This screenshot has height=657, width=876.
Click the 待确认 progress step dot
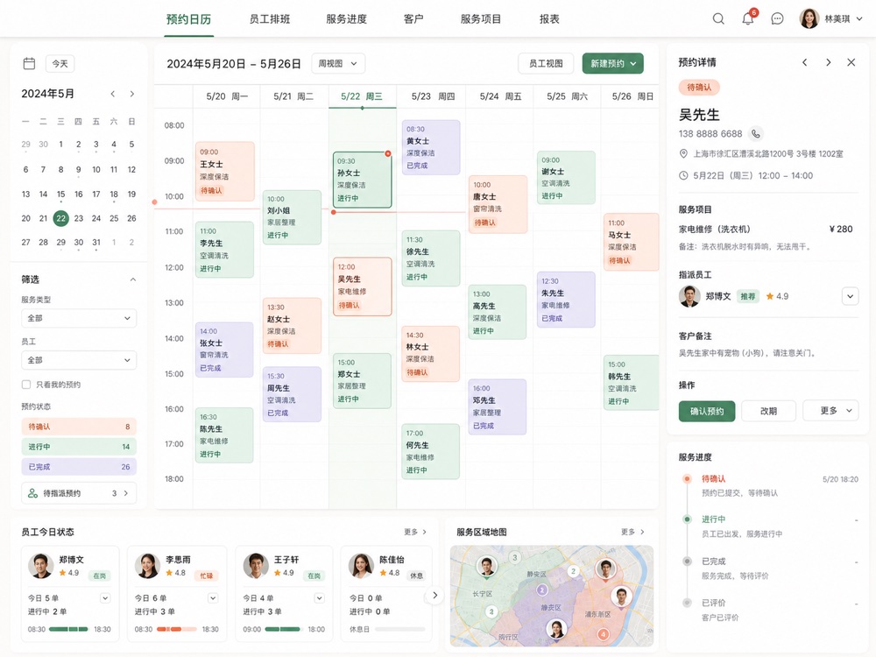pyautogui.click(x=687, y=479)
